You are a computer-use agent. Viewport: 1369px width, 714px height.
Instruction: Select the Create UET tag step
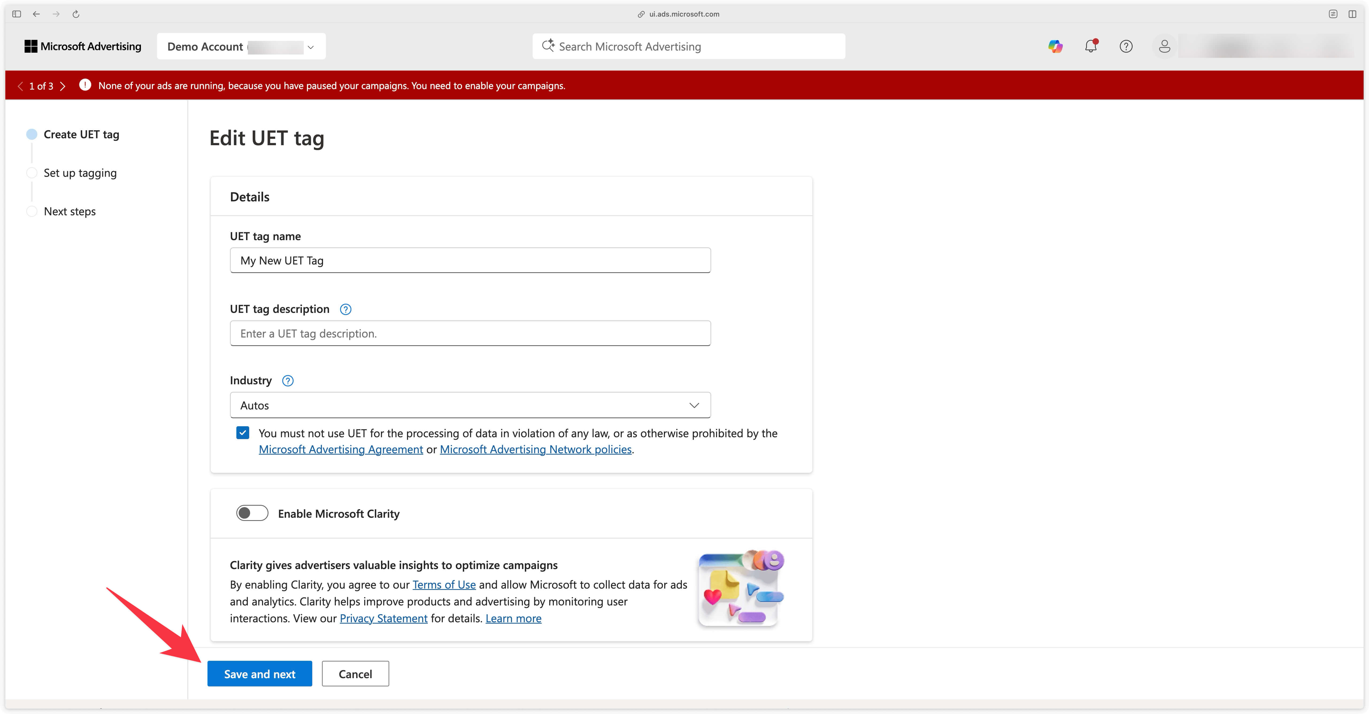(32, 134)
